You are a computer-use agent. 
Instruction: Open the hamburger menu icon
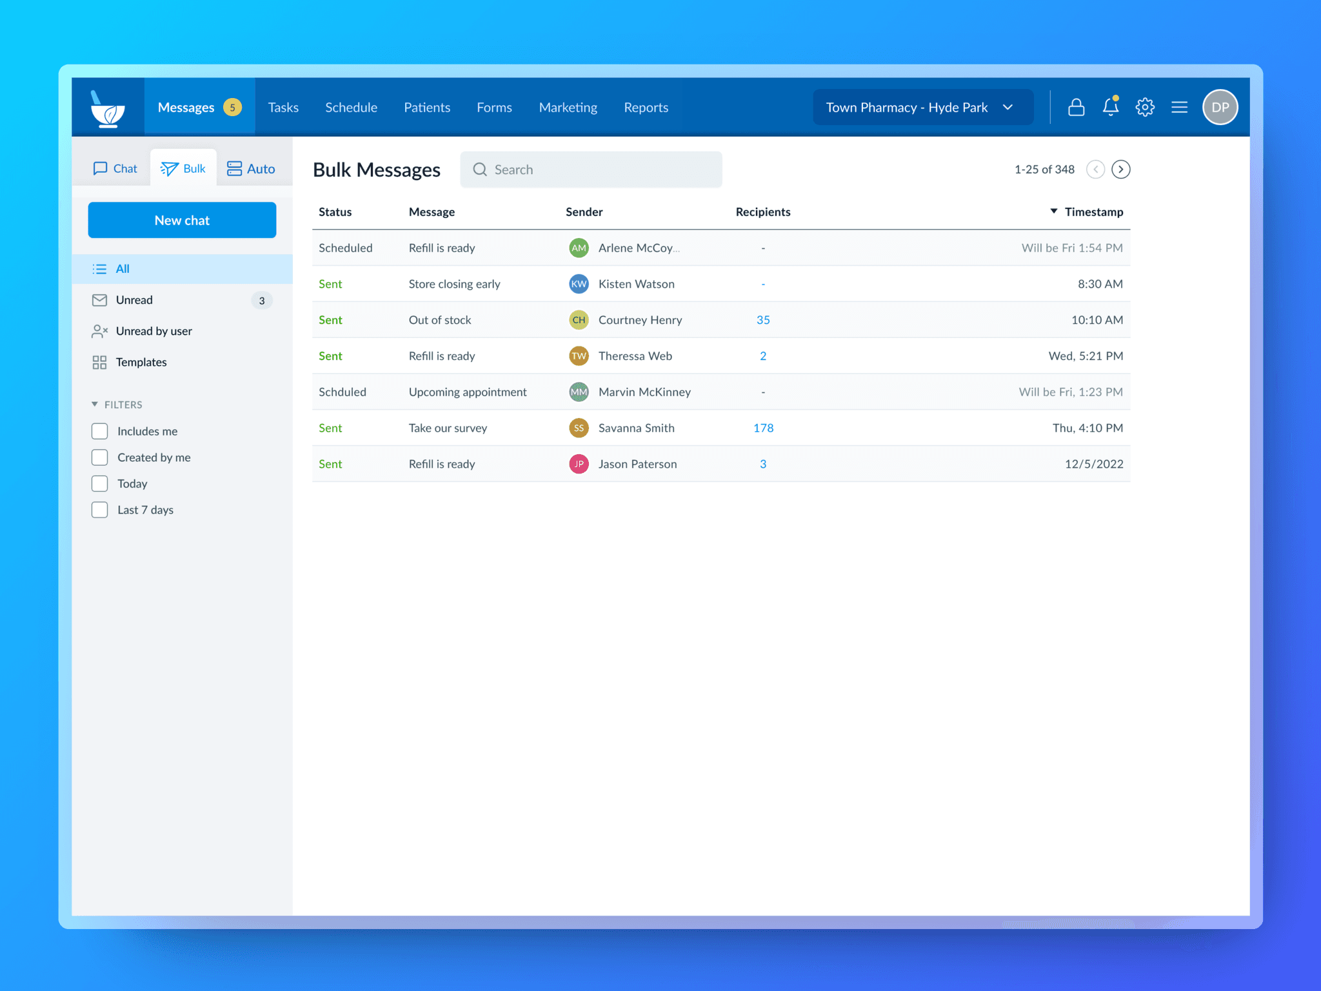(x=1179, y=107)
